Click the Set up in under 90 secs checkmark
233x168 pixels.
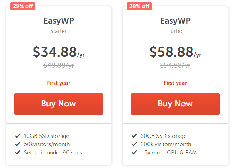coord(17,152)
